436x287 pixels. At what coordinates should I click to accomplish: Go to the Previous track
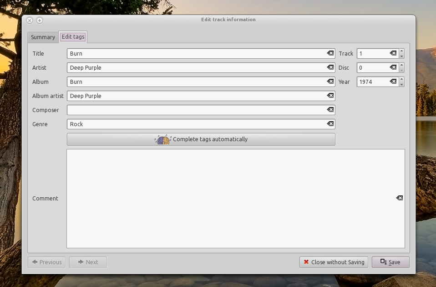[47, 262]
